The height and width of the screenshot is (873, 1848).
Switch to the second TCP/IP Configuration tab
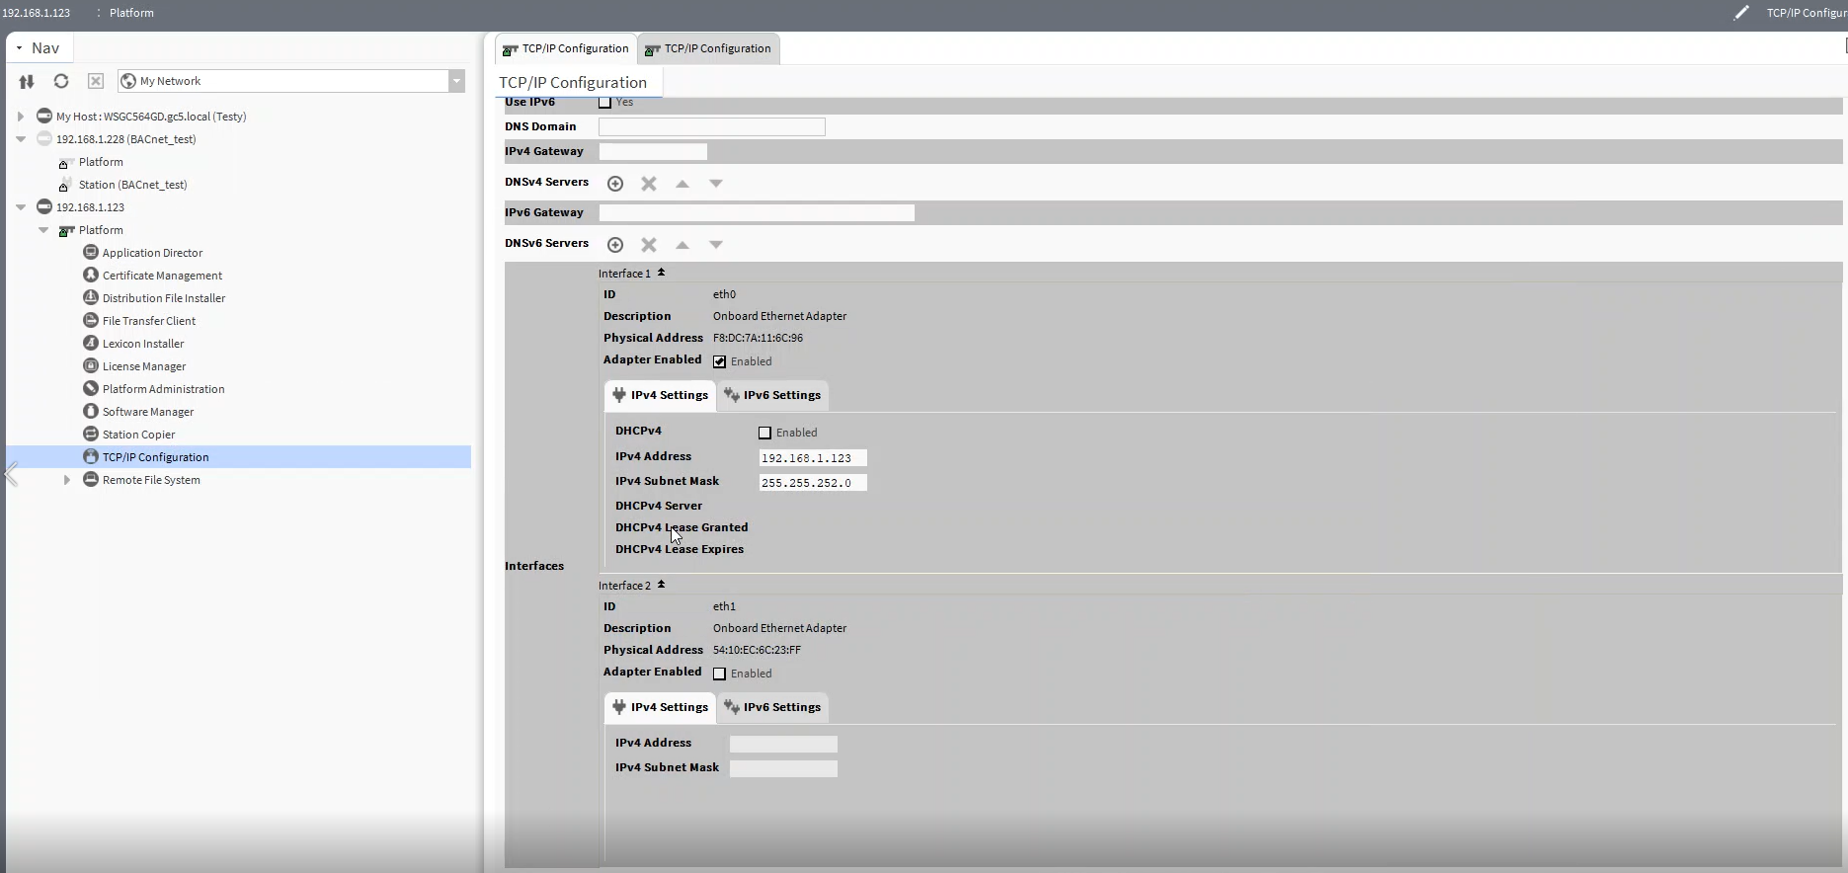click(x=708, y=48)
